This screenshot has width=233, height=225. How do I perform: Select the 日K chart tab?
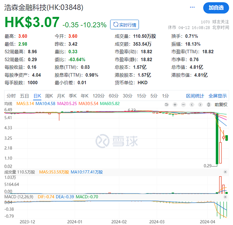[37, 96]
